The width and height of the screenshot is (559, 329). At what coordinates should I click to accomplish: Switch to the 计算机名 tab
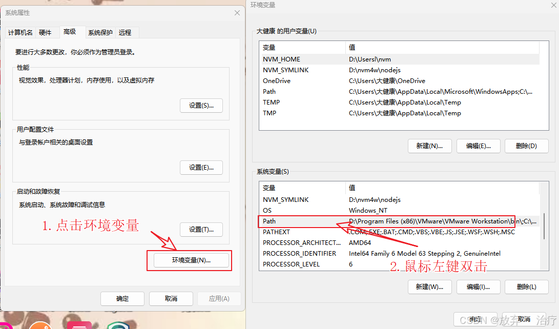click(x=20, y=32)
